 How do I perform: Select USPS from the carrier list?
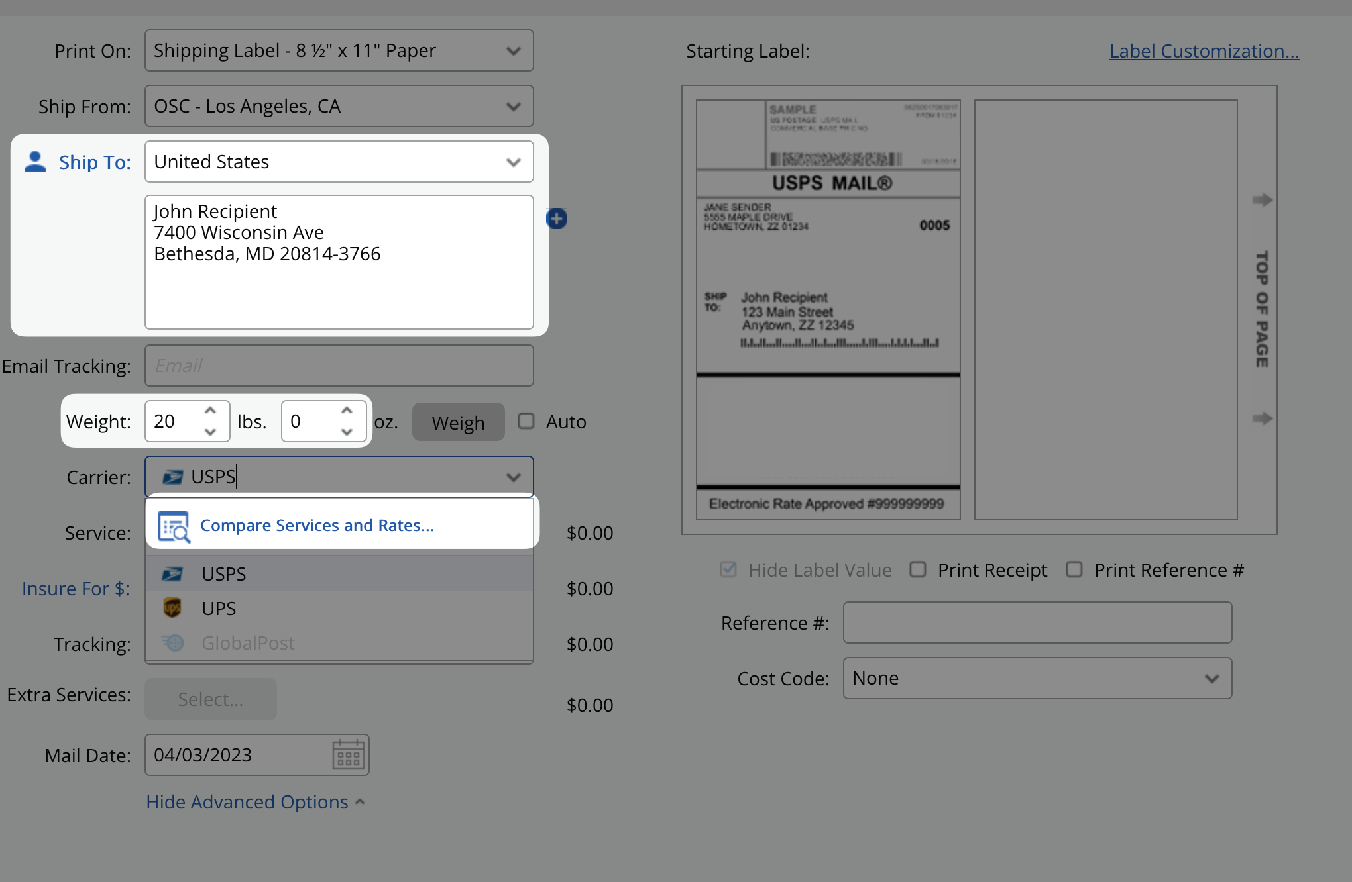coord(339,573)
